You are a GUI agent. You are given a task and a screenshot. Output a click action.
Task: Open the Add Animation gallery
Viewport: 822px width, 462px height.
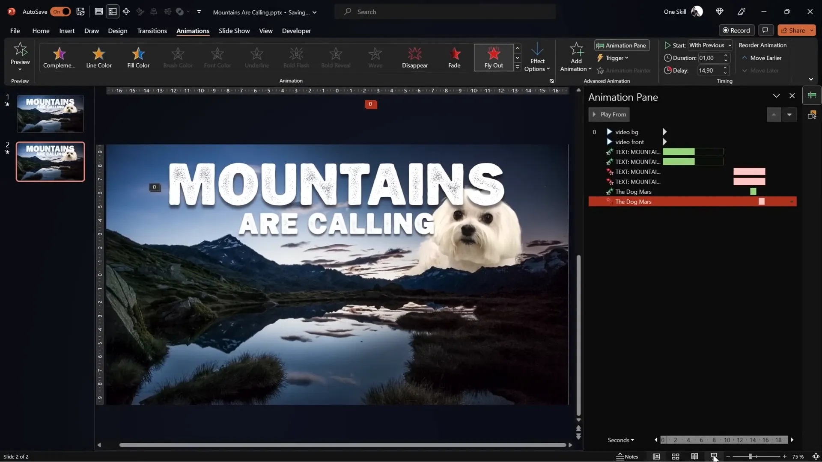coord(576,57)
